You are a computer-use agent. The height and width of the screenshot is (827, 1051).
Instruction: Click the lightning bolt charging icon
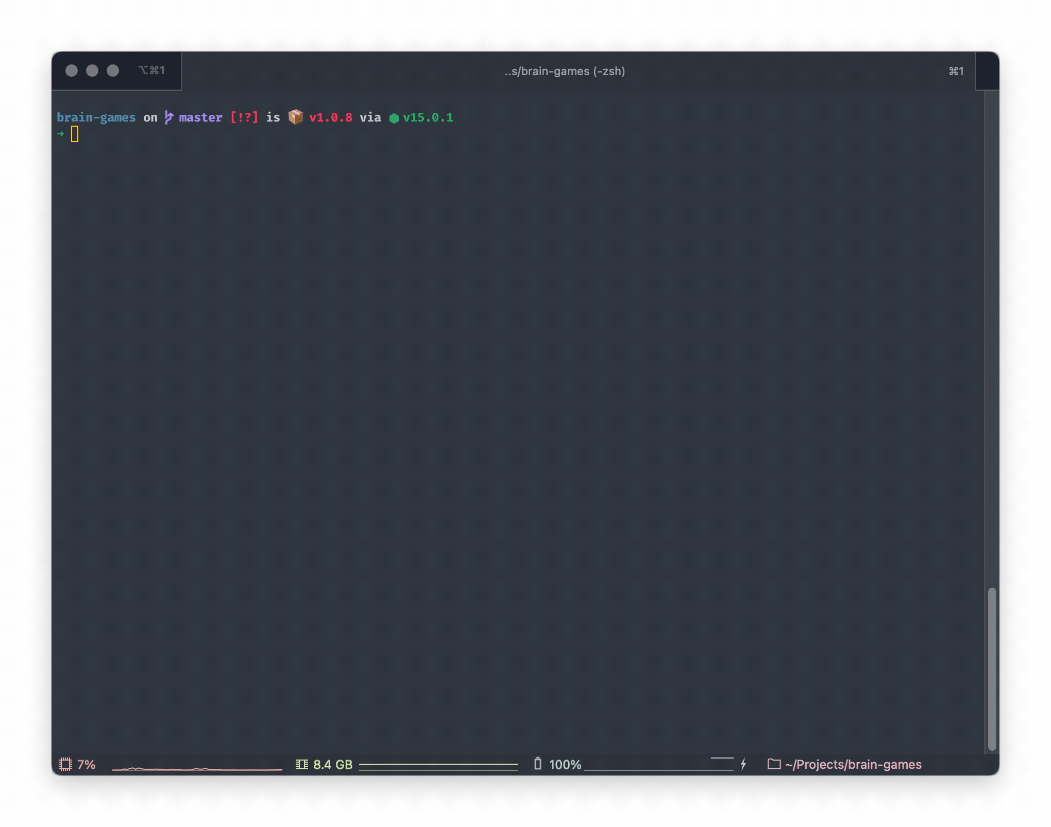[743, 764]
